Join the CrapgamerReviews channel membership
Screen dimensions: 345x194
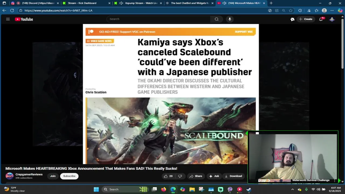pyautogui.click(x=53, y=176)
